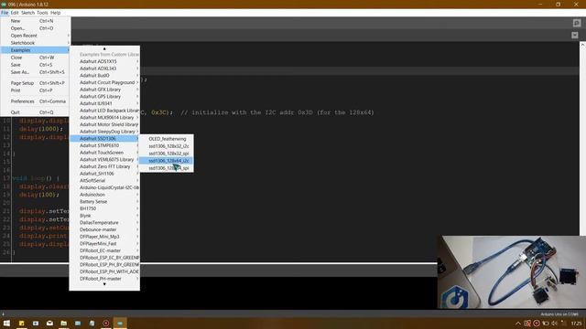Viewport: 586px width, 329px height.
Task: Open Page Setup from File menu
Action: pyautogui.click(x=35, y=83)
